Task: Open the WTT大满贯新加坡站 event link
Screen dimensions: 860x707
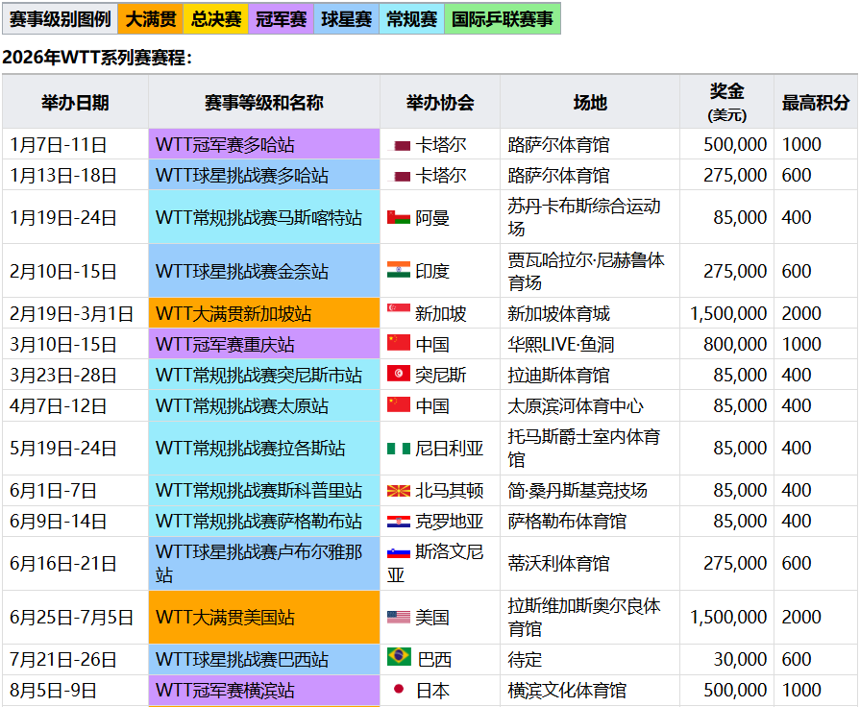Action: (233, 314)
